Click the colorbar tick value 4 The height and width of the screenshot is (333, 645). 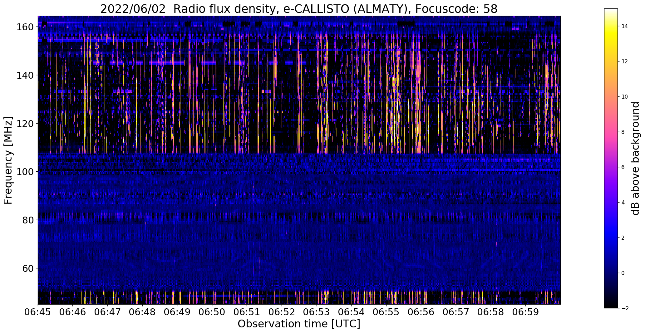pyautogui.click(x=623, y=203)
